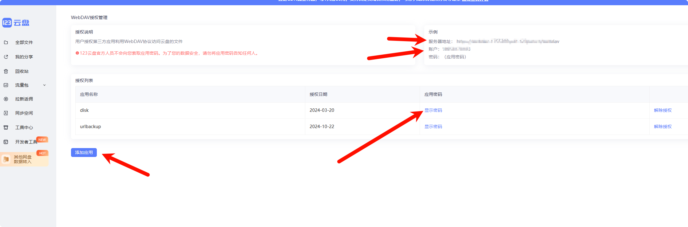Revoke authorization for urlbackup
The width and height of the screenshot is (688, 227).
[663, 127]
